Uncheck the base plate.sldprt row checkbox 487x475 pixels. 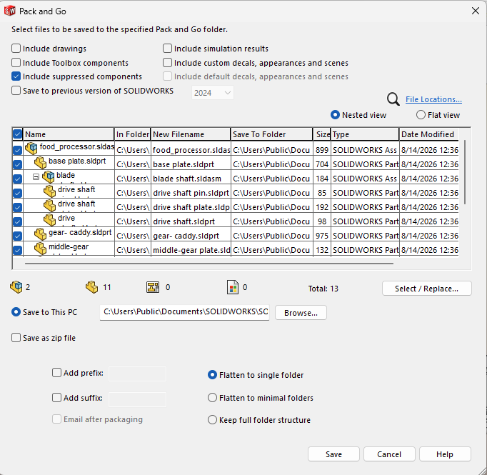point(17,165)
